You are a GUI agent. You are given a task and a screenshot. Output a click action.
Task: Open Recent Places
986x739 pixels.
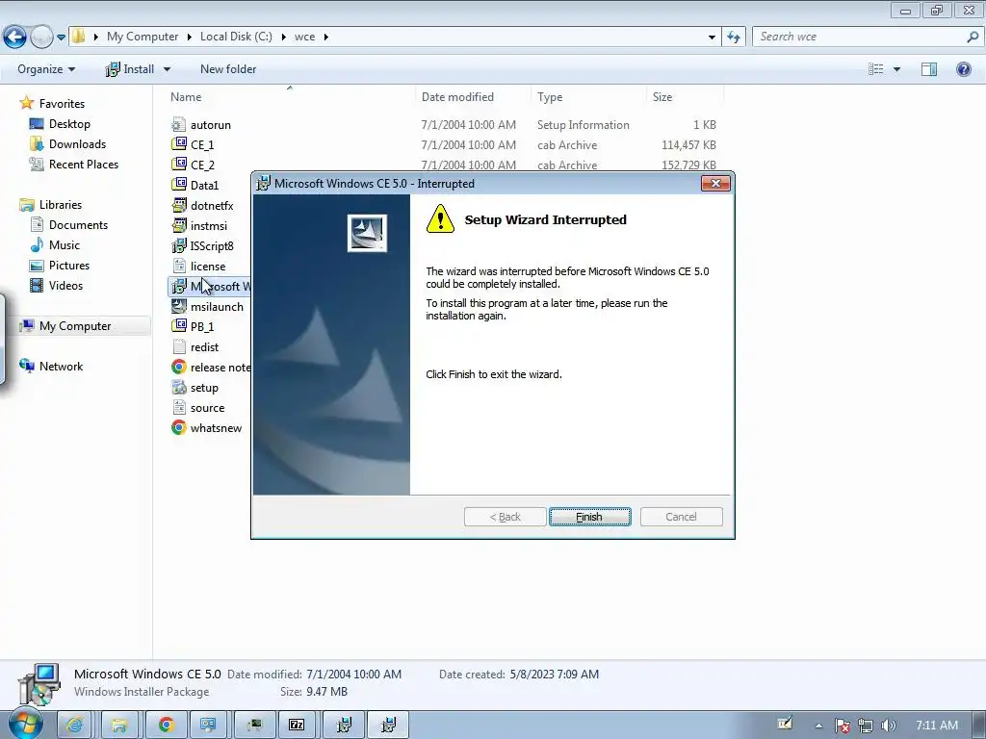click(x=84, y=164)
